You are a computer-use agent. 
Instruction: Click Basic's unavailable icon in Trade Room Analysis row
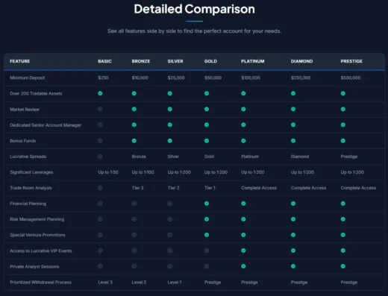tap(100, 188)
